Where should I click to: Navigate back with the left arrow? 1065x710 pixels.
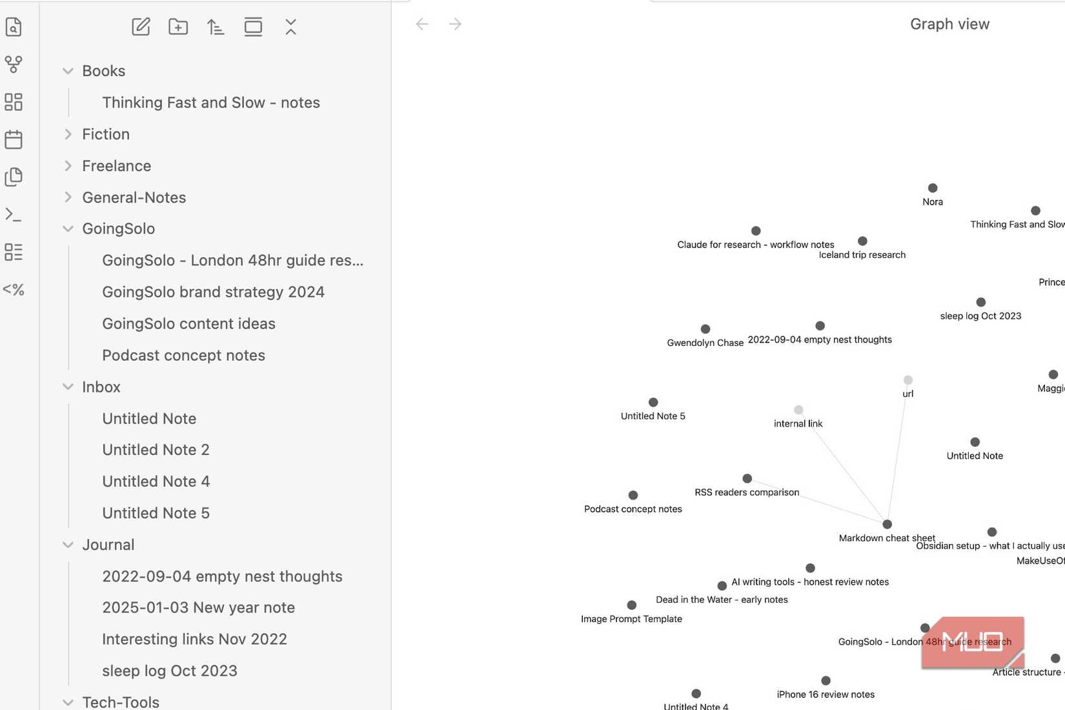tap(422, 25)
